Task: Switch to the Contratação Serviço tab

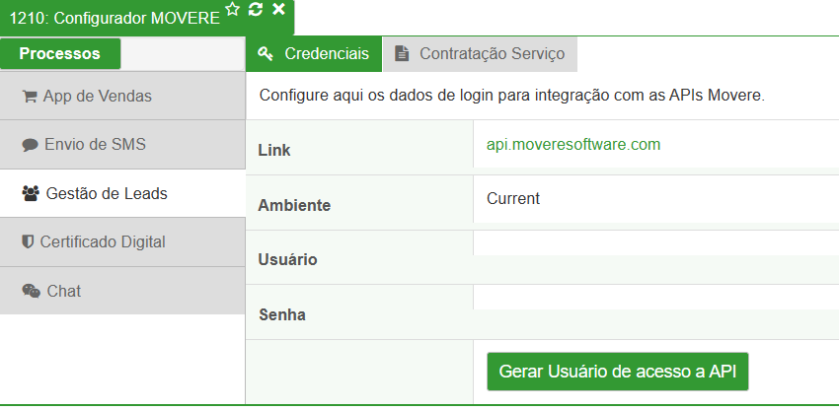Action: tap(481, 54)
